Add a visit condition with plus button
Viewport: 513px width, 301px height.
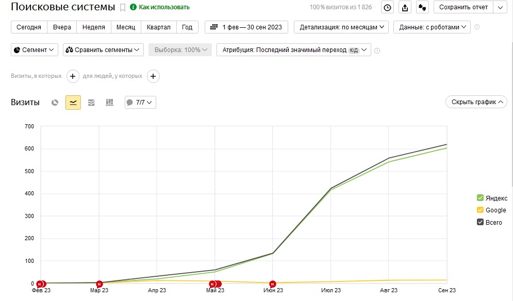click(x=73, y=76)
